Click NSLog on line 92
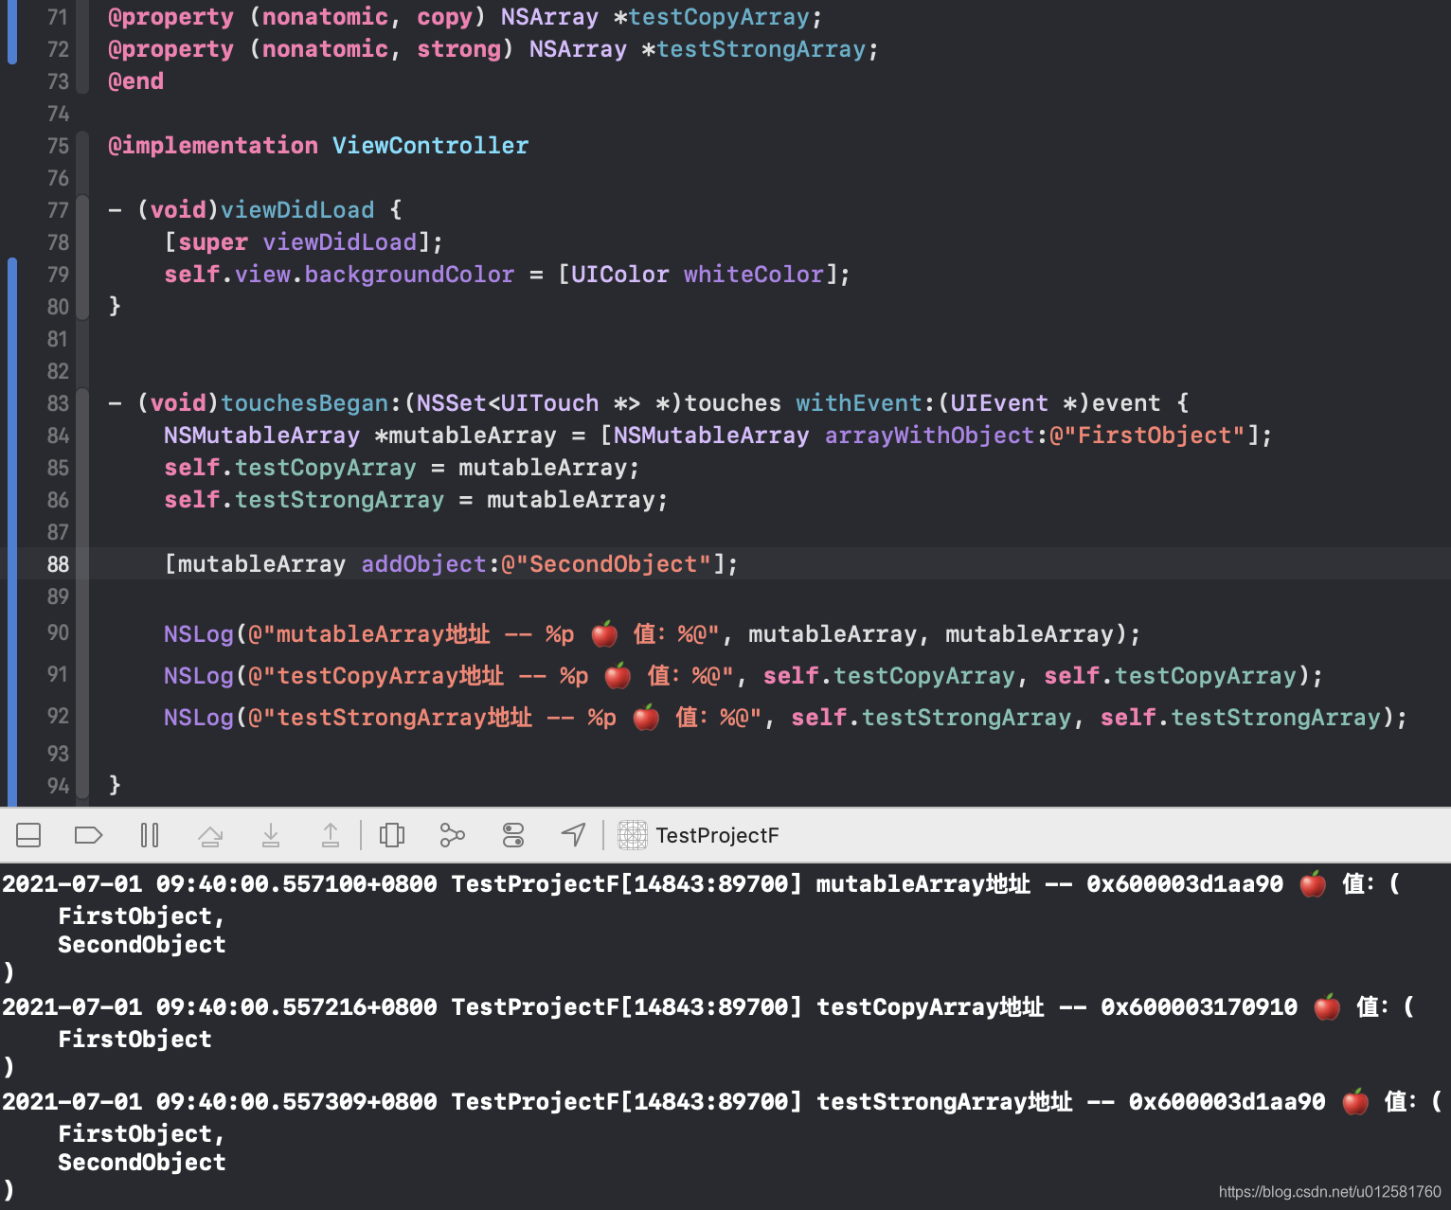This screenshot has width=1451, height=1210. [199, 718]
